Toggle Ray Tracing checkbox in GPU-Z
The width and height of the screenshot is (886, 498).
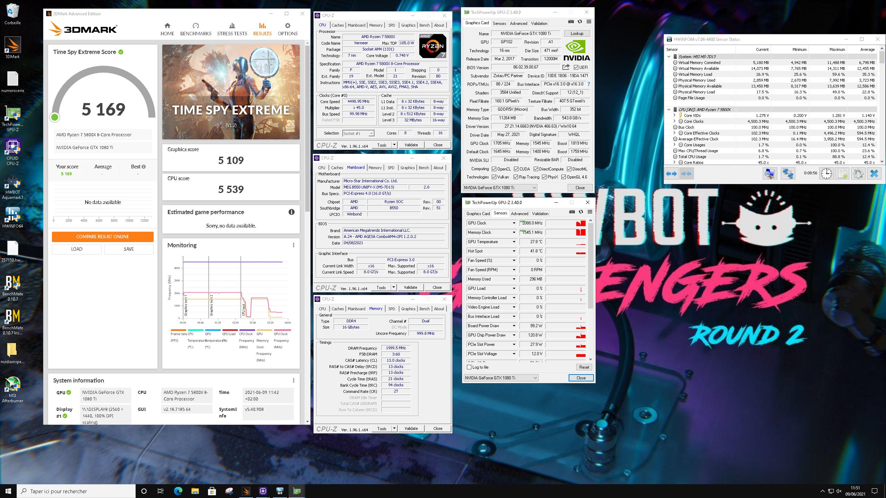point(516,177)
